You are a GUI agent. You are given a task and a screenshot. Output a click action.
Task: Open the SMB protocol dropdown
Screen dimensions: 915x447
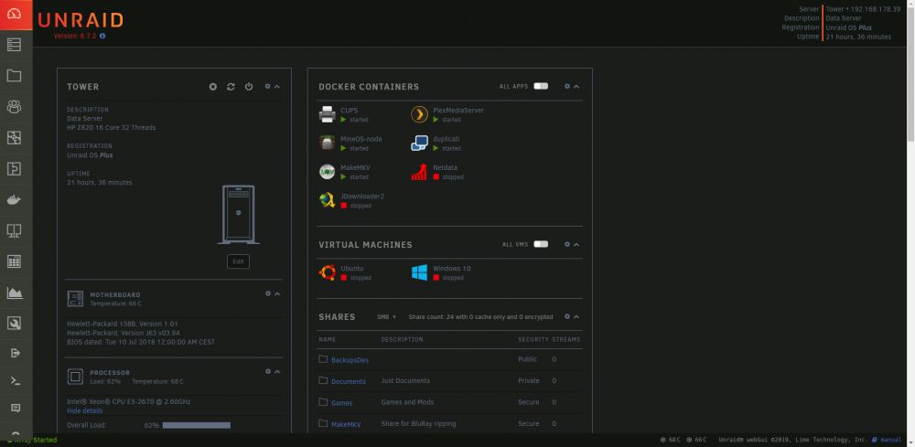click(x=386, y=317)
